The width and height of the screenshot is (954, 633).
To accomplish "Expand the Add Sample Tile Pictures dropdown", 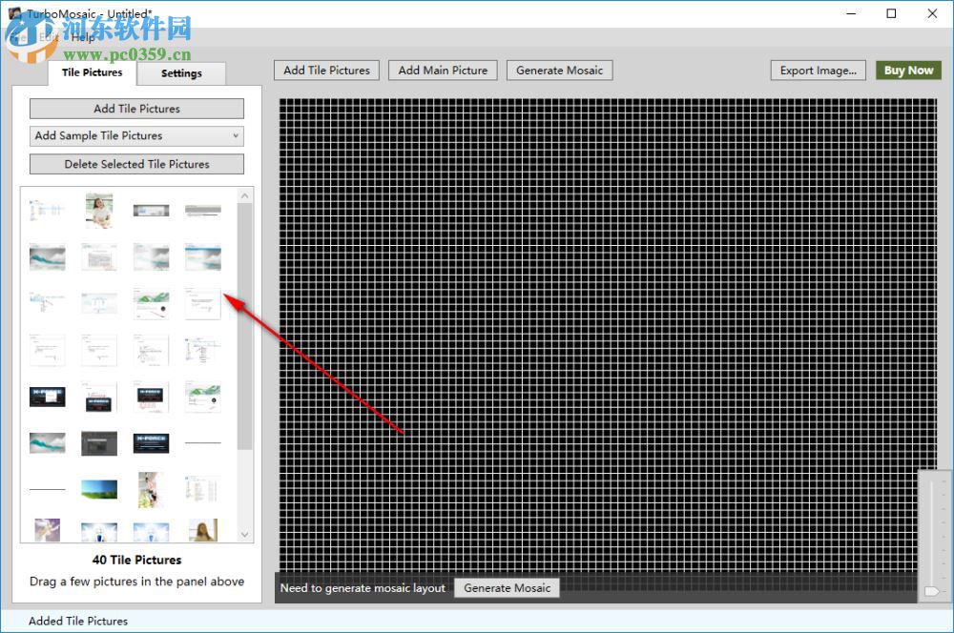I will coord(136,135).
